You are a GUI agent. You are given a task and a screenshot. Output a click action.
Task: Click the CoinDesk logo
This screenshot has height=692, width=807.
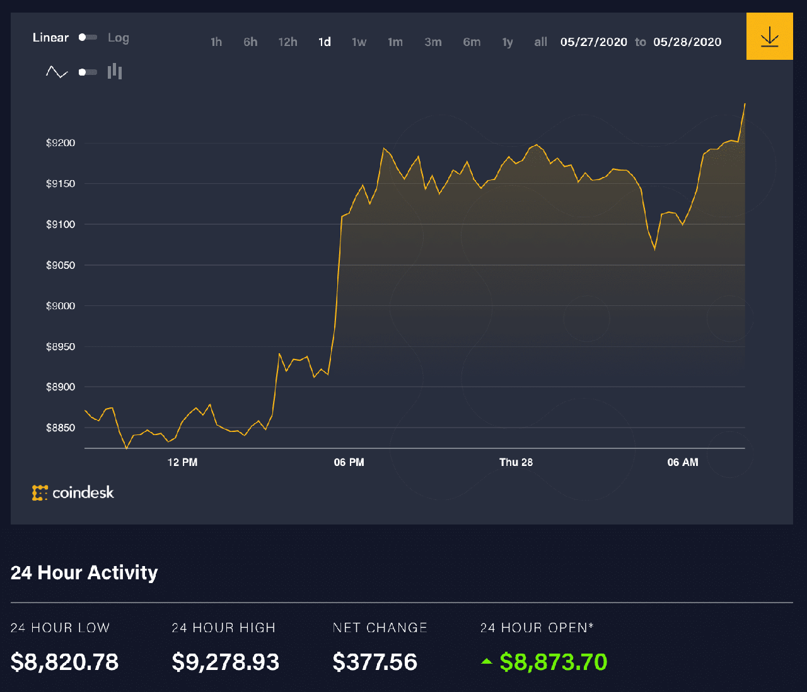click(x=73, y=492)
